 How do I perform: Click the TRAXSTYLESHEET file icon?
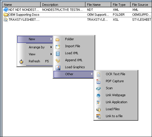tap(6, 20)
